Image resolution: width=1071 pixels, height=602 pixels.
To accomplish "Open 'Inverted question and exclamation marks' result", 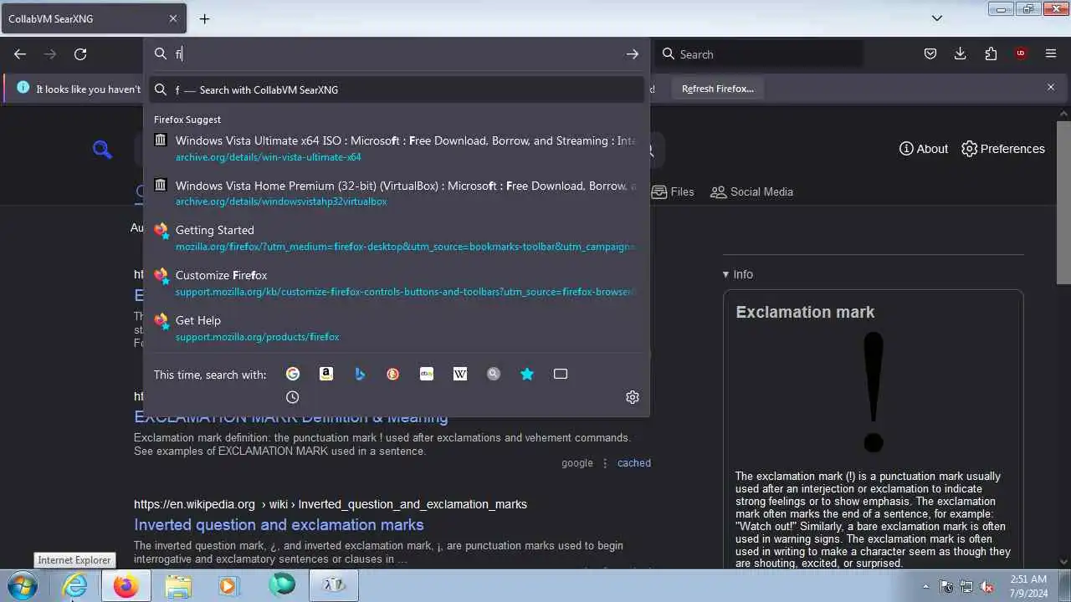I will (x=279, y=524).
